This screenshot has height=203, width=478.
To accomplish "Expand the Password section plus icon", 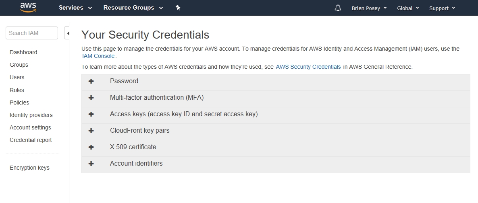I will [91, 81].
